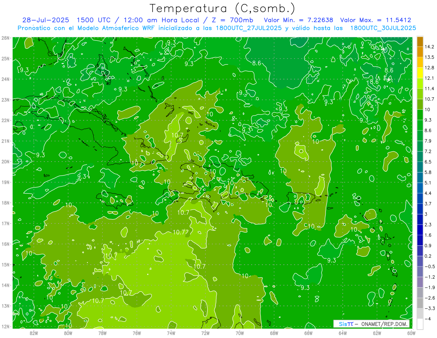Click the "Valor Max. = 11.5412" text
This screenshot has height=338, width=437.
(x=376, y=20)
